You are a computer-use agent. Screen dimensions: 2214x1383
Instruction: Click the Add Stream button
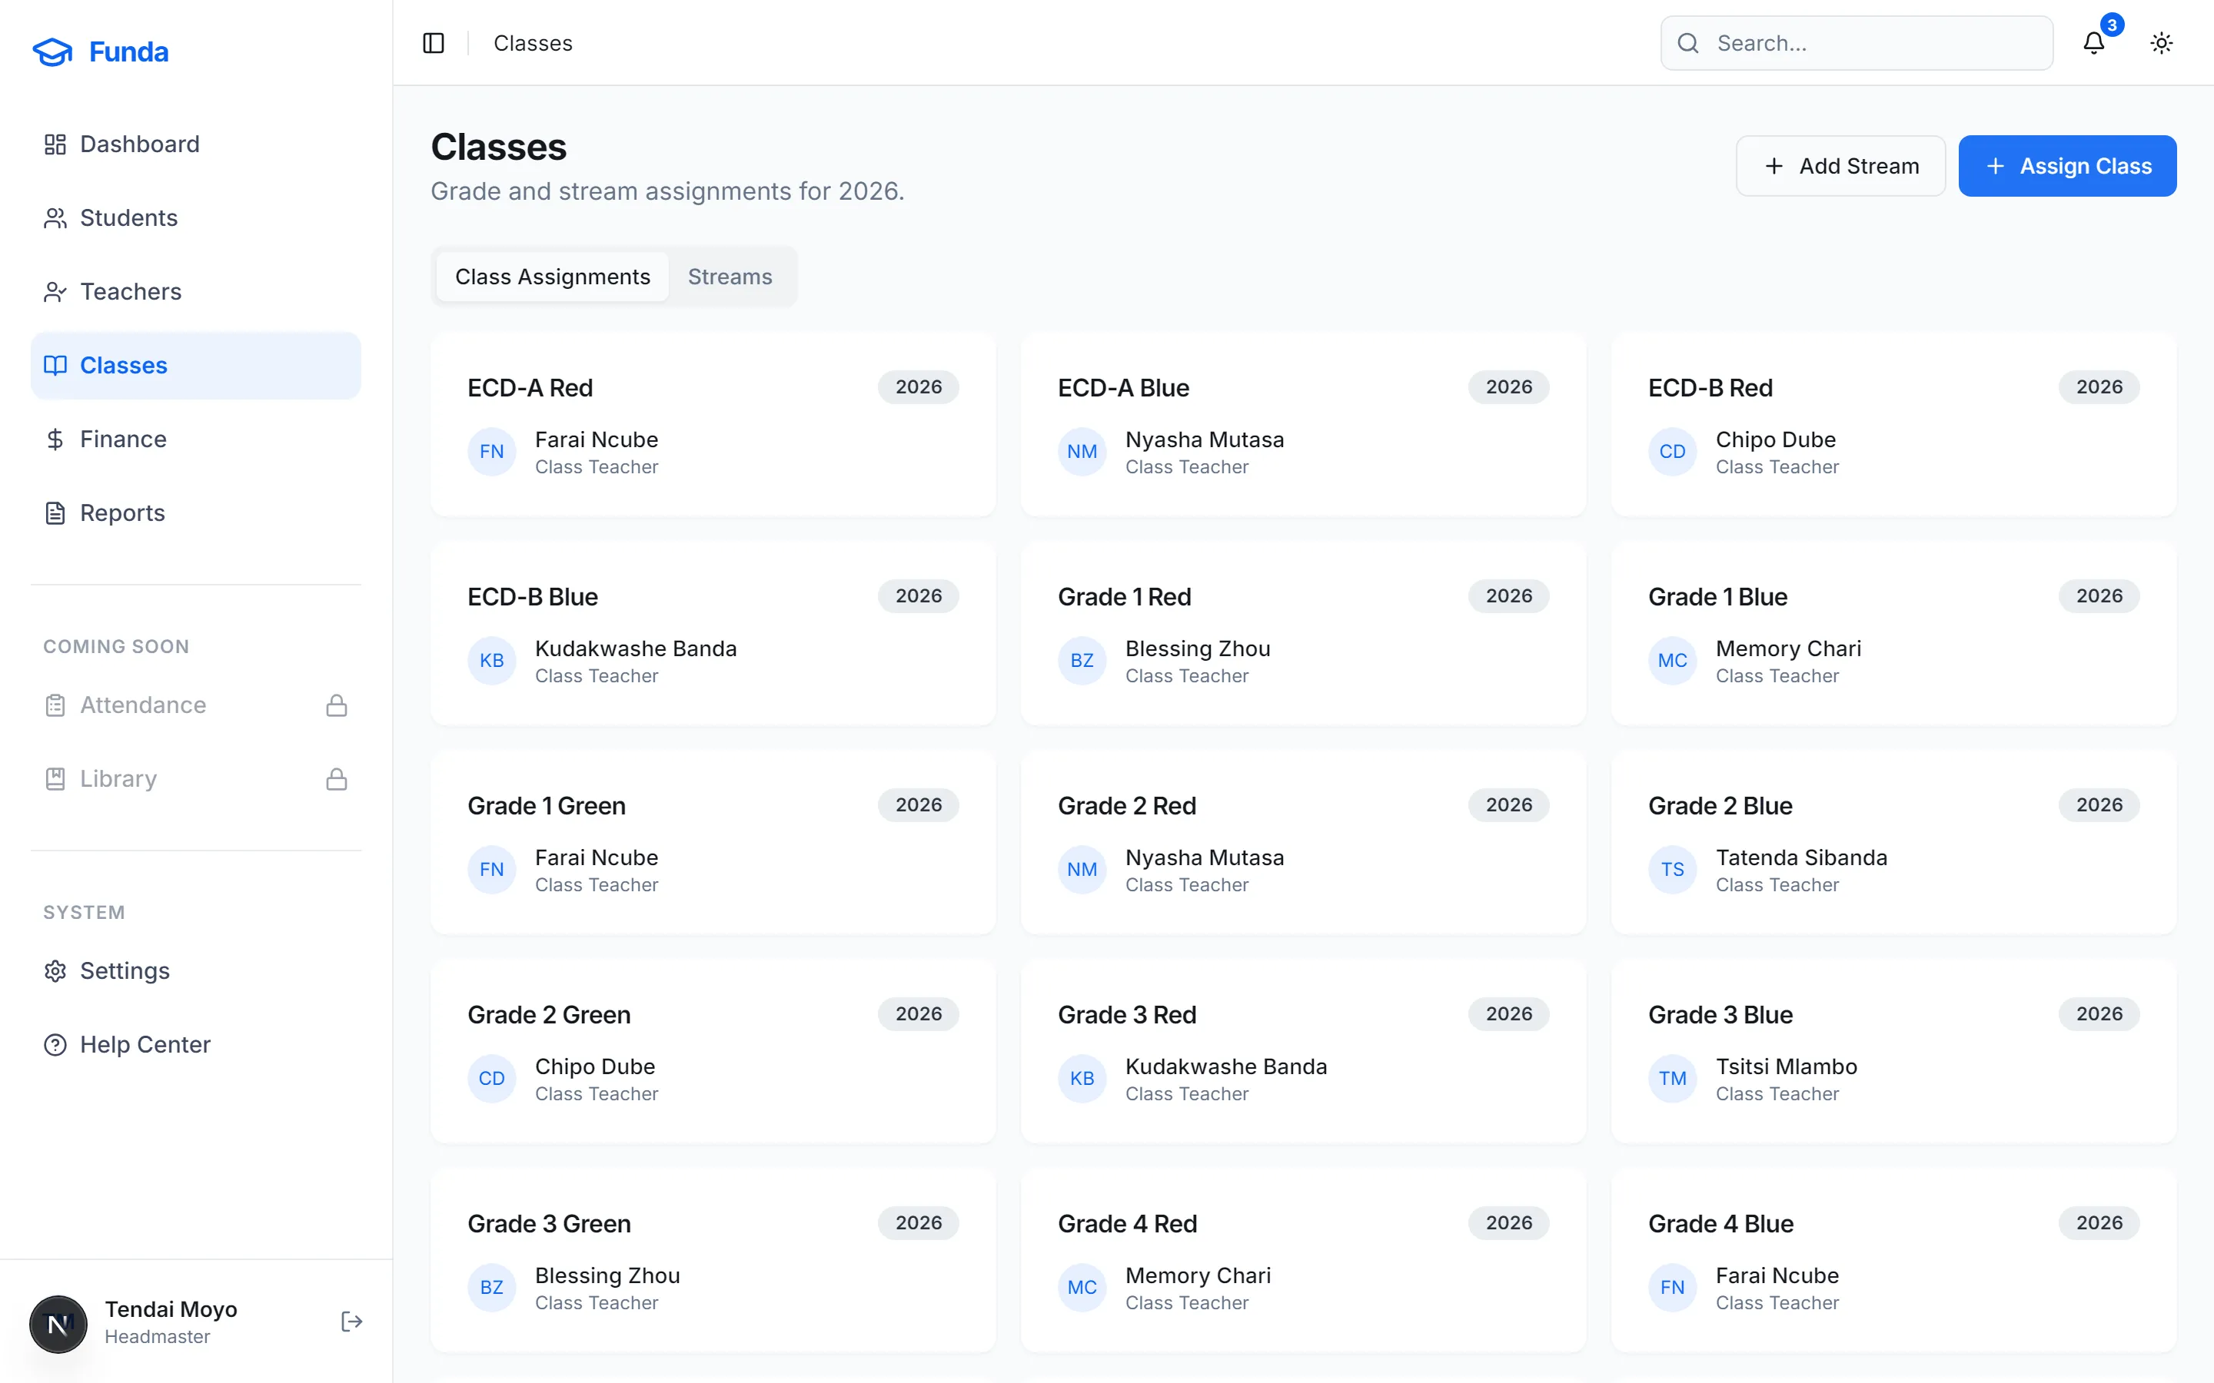pyautogui.click(x=1840, y=165)
